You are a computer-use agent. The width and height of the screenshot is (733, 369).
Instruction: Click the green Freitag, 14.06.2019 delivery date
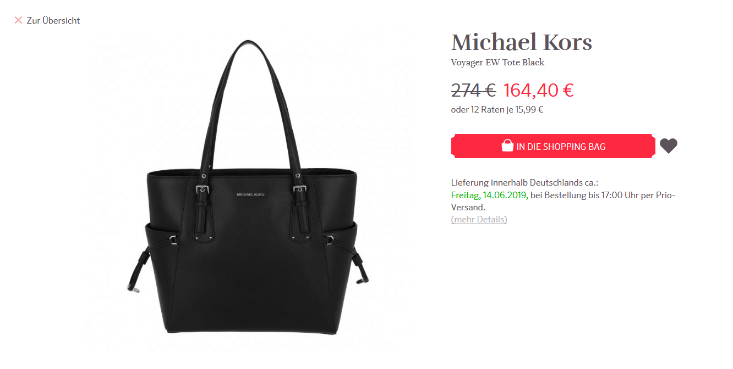pyautogui.click(x=489, y=195)
